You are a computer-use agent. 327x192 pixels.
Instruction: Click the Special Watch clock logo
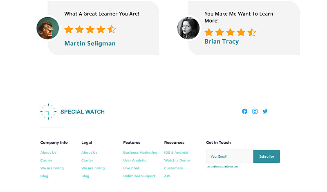pos(48,112)
